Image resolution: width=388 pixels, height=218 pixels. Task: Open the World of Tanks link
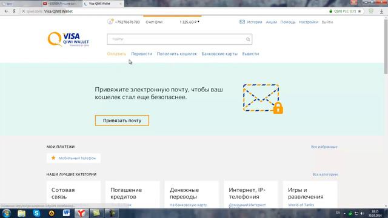coord(301,205)
